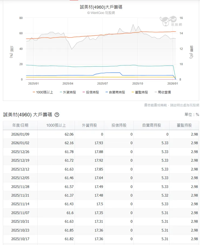Click the 董監持股 table column header

[184, 125]
